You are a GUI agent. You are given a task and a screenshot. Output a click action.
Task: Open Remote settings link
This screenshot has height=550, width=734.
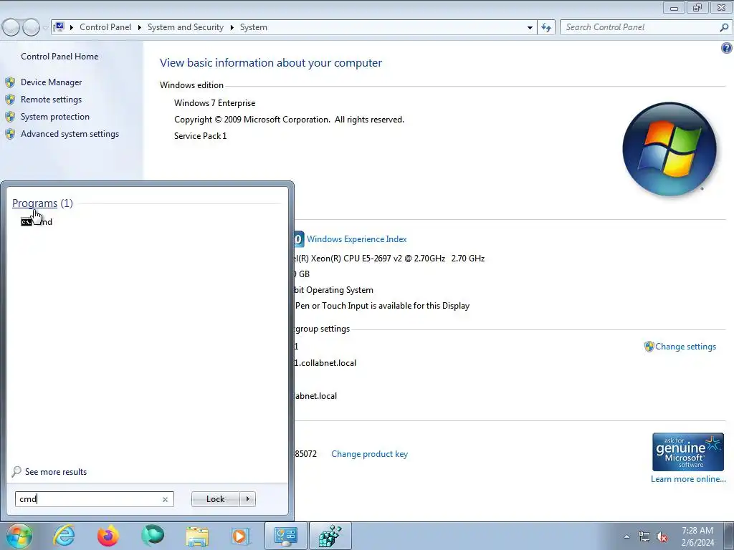pyautogui.click(x=51, y=100)
